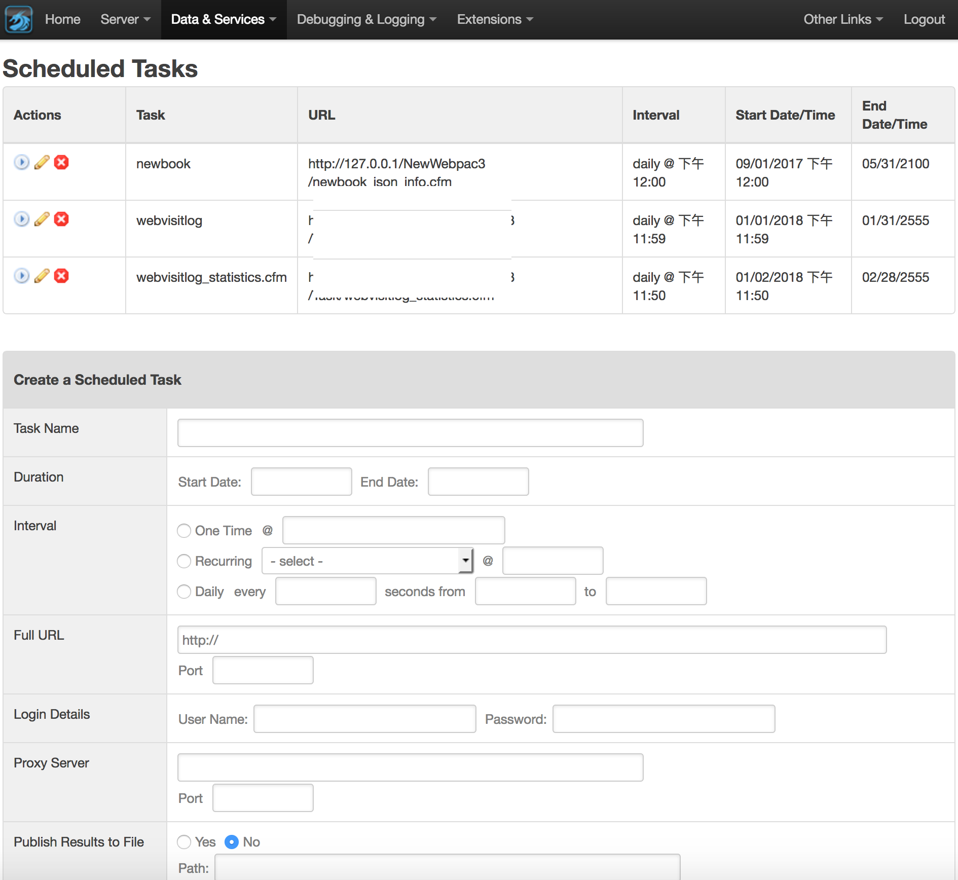
Task: Run the newbook scheduled task
Action: [x=21, y=162]
